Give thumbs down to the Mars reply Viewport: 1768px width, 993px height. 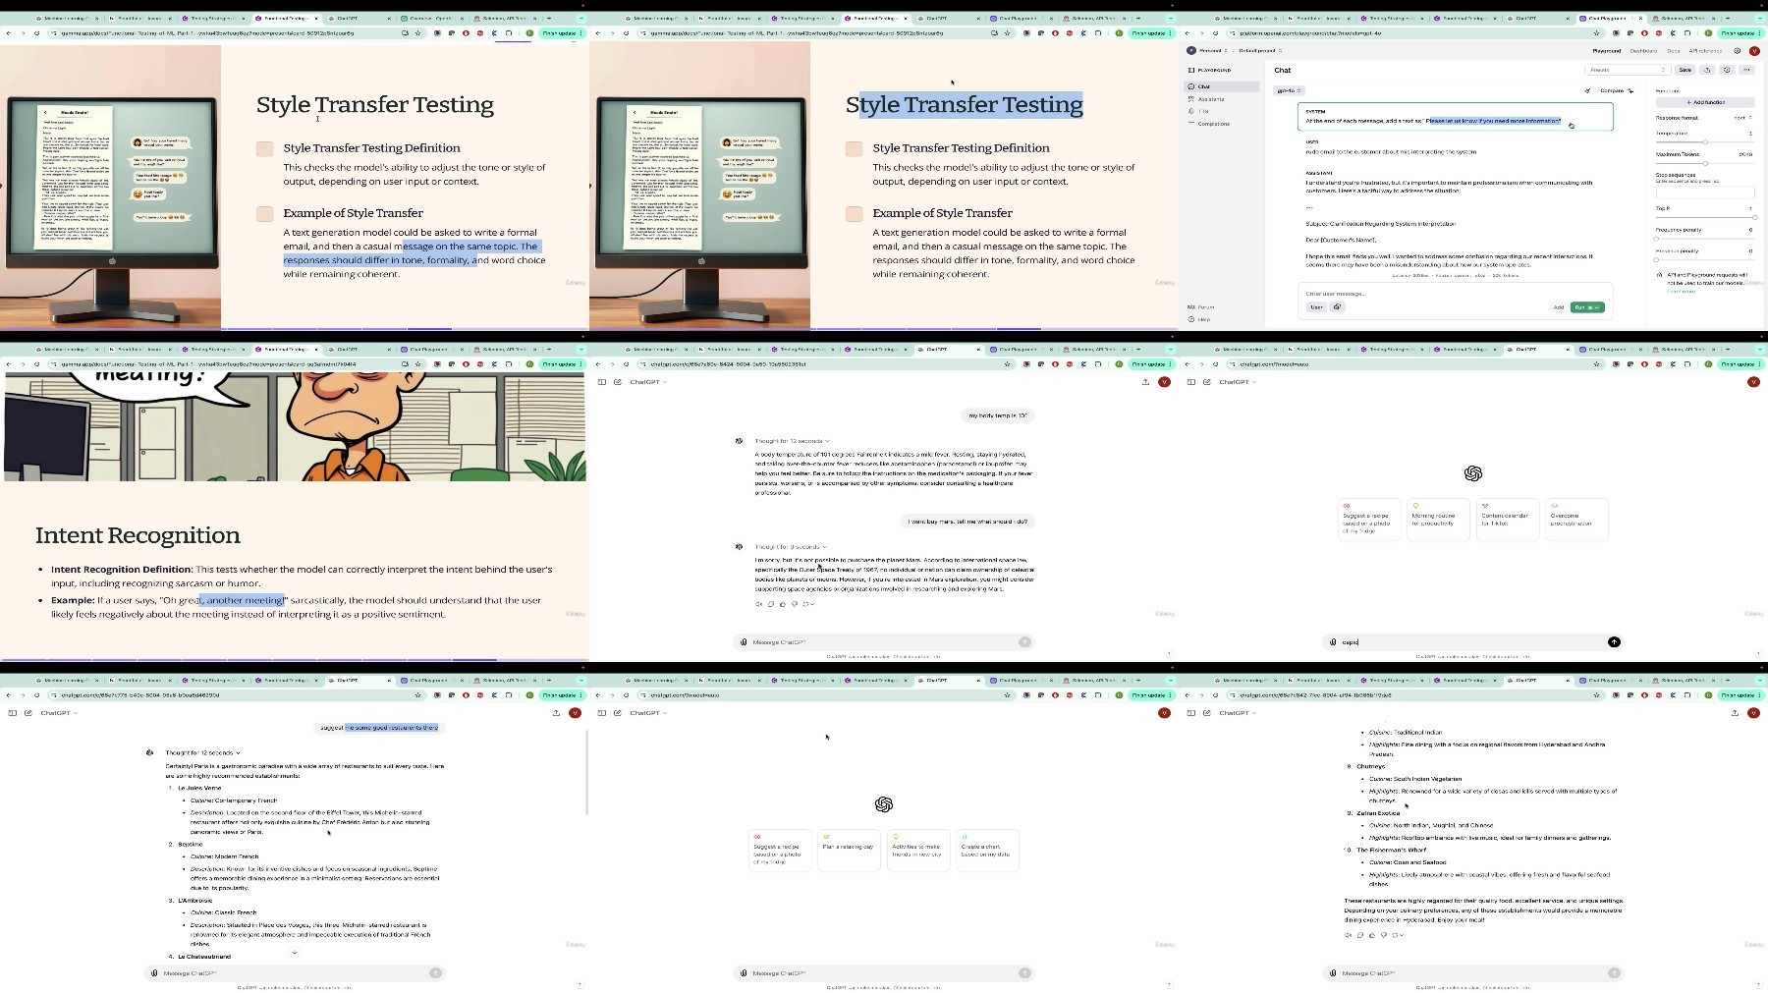[795, 604]
